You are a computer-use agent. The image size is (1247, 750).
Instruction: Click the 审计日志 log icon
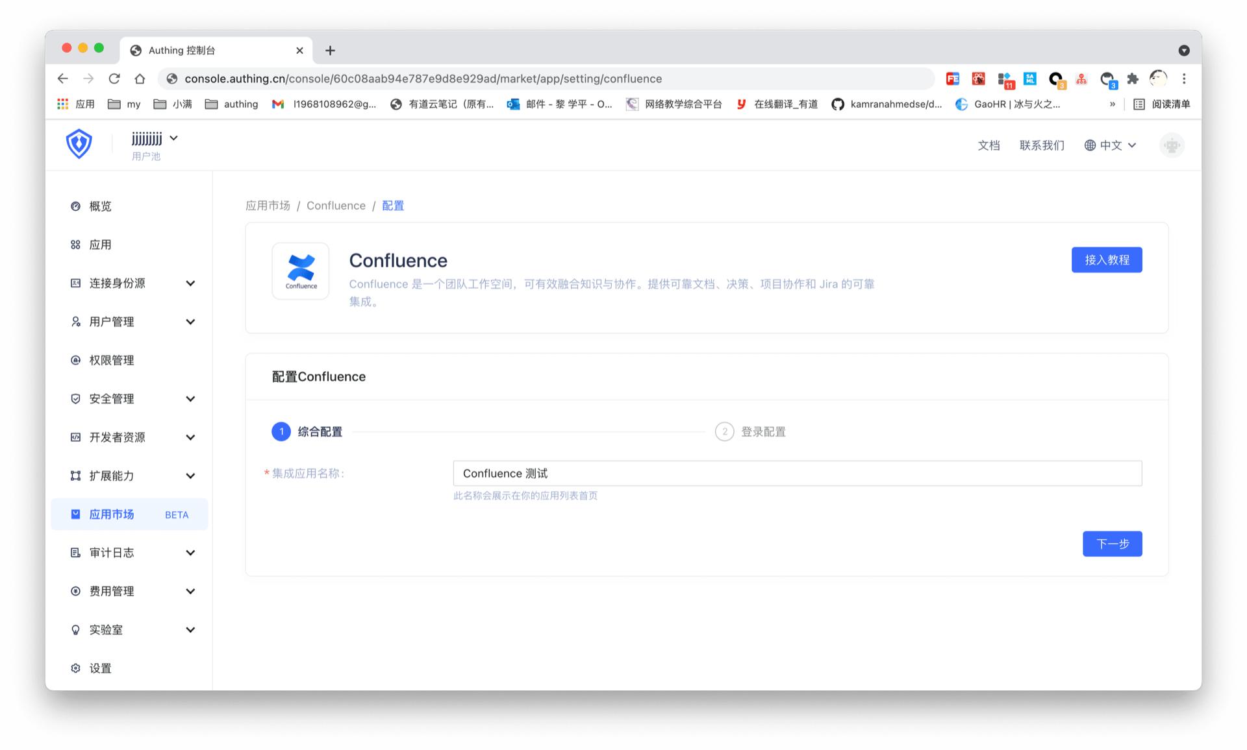[x=75, y=553]
